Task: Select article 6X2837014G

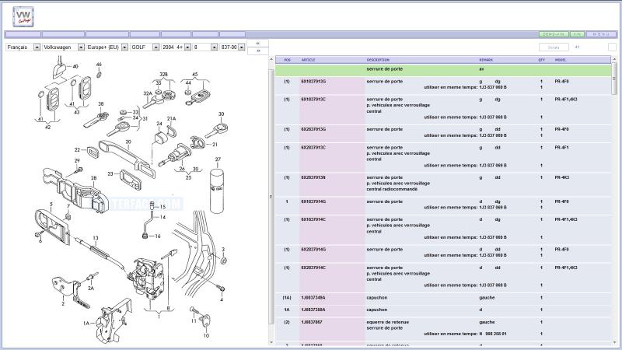Action: [x=313, y=250]
